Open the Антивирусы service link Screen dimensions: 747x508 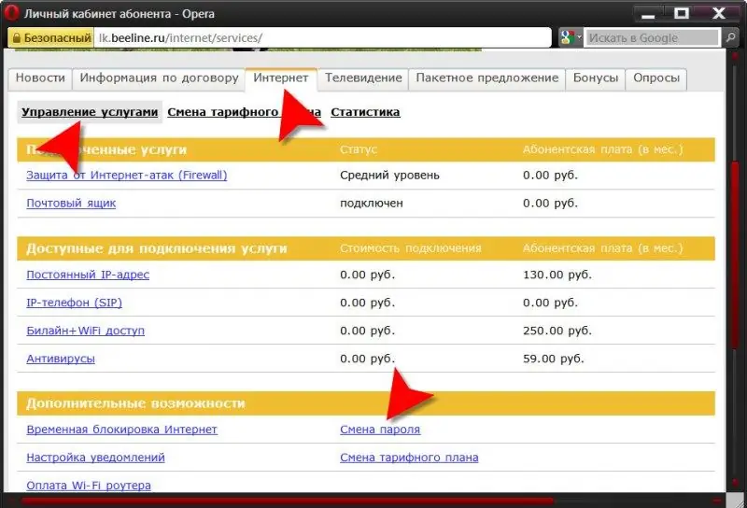point(61,359)
